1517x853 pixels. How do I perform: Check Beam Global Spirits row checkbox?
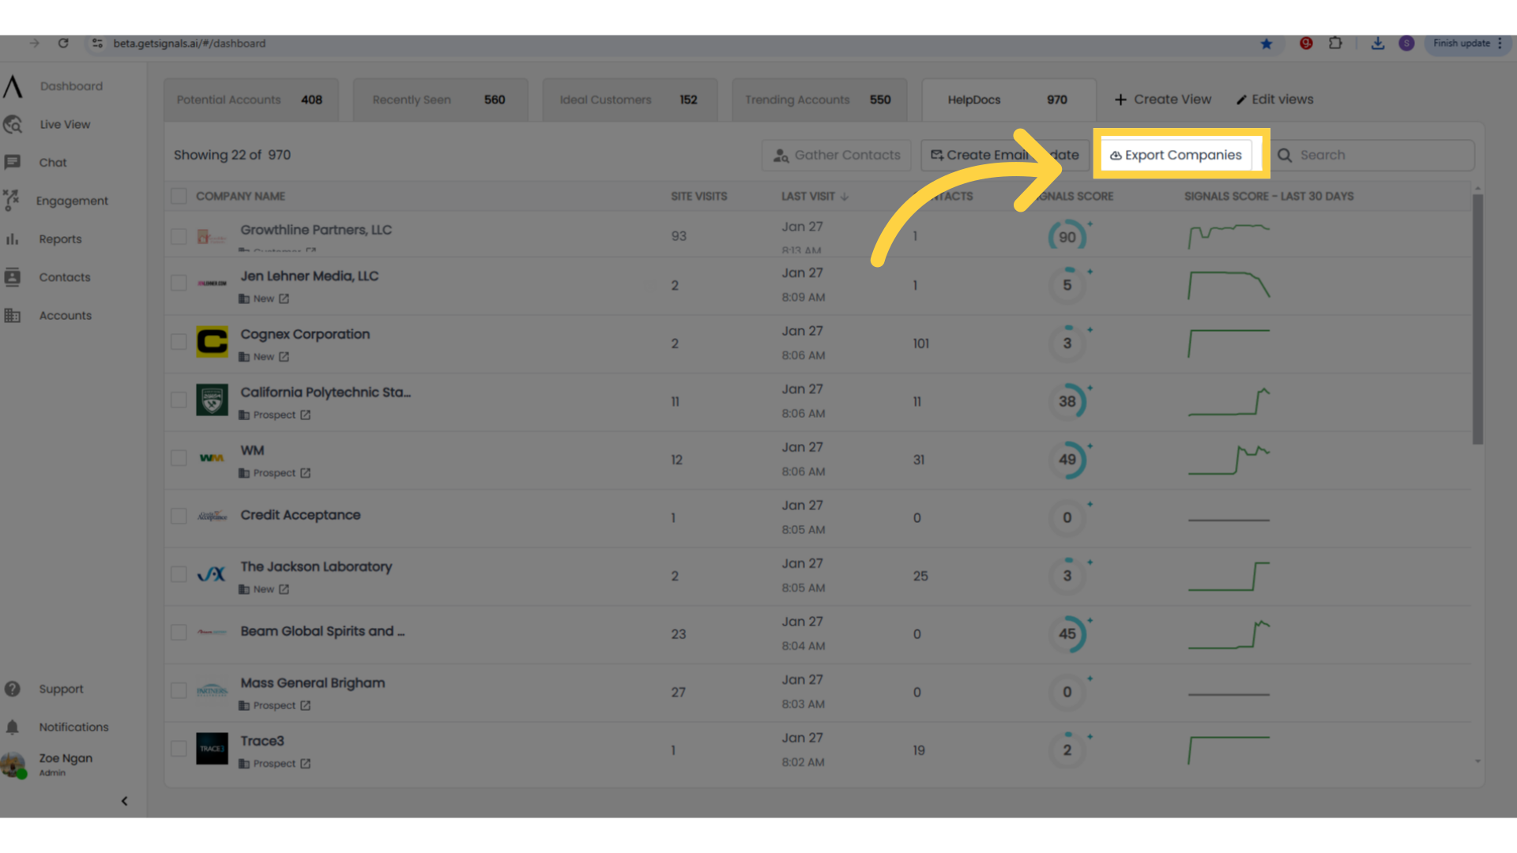(179, 632)
